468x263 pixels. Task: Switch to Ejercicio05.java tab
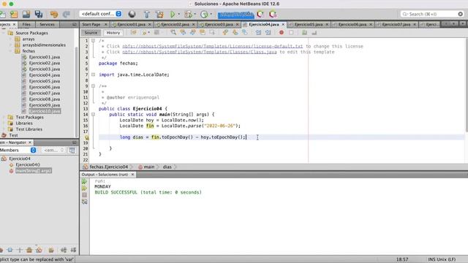(309, 24)
